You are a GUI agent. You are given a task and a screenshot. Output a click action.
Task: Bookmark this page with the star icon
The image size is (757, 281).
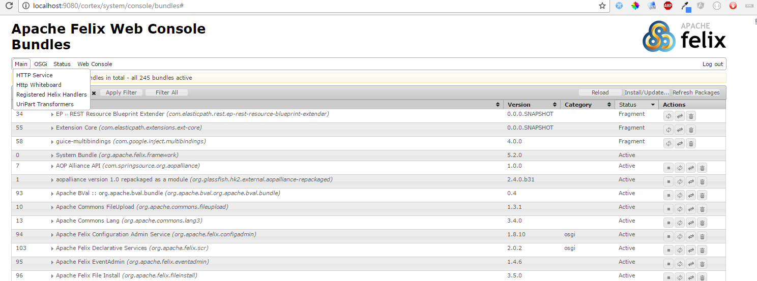(x=602, y=6)
